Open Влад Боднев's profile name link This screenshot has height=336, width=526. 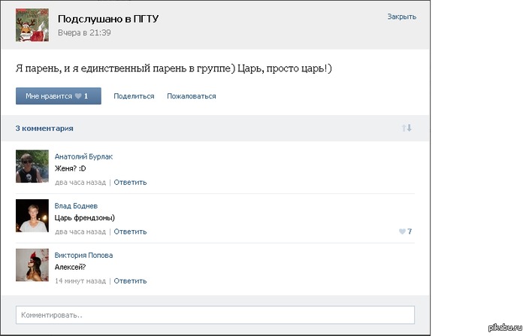click(x=76, y=206)
